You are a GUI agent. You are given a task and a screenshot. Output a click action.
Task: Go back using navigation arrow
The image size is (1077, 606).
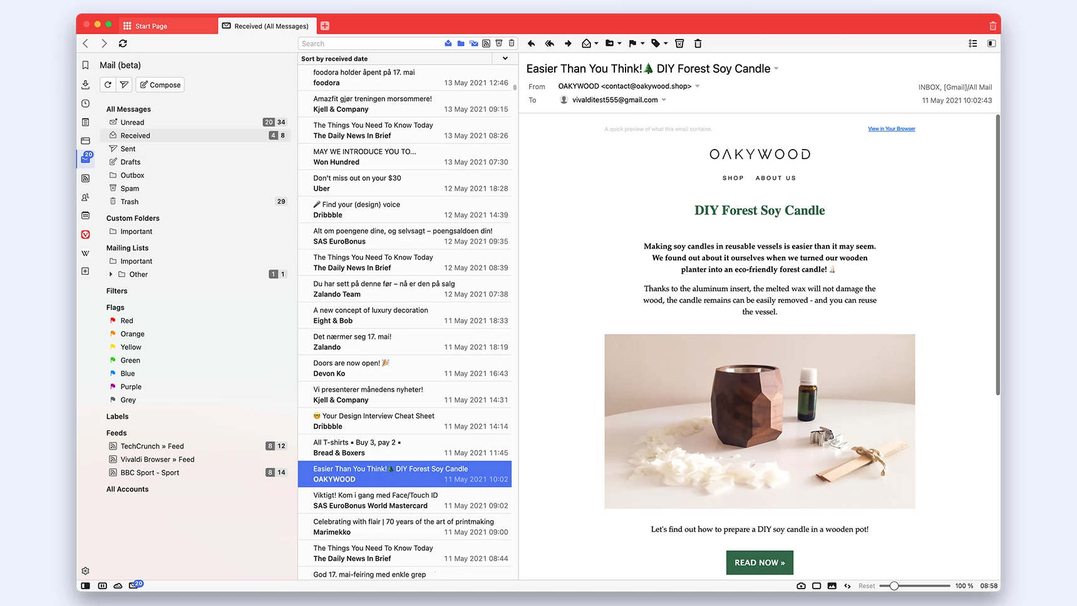click(86, 43)
